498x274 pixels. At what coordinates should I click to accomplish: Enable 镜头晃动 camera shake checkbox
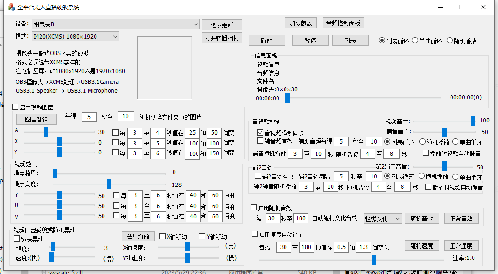tap(17, 239)
